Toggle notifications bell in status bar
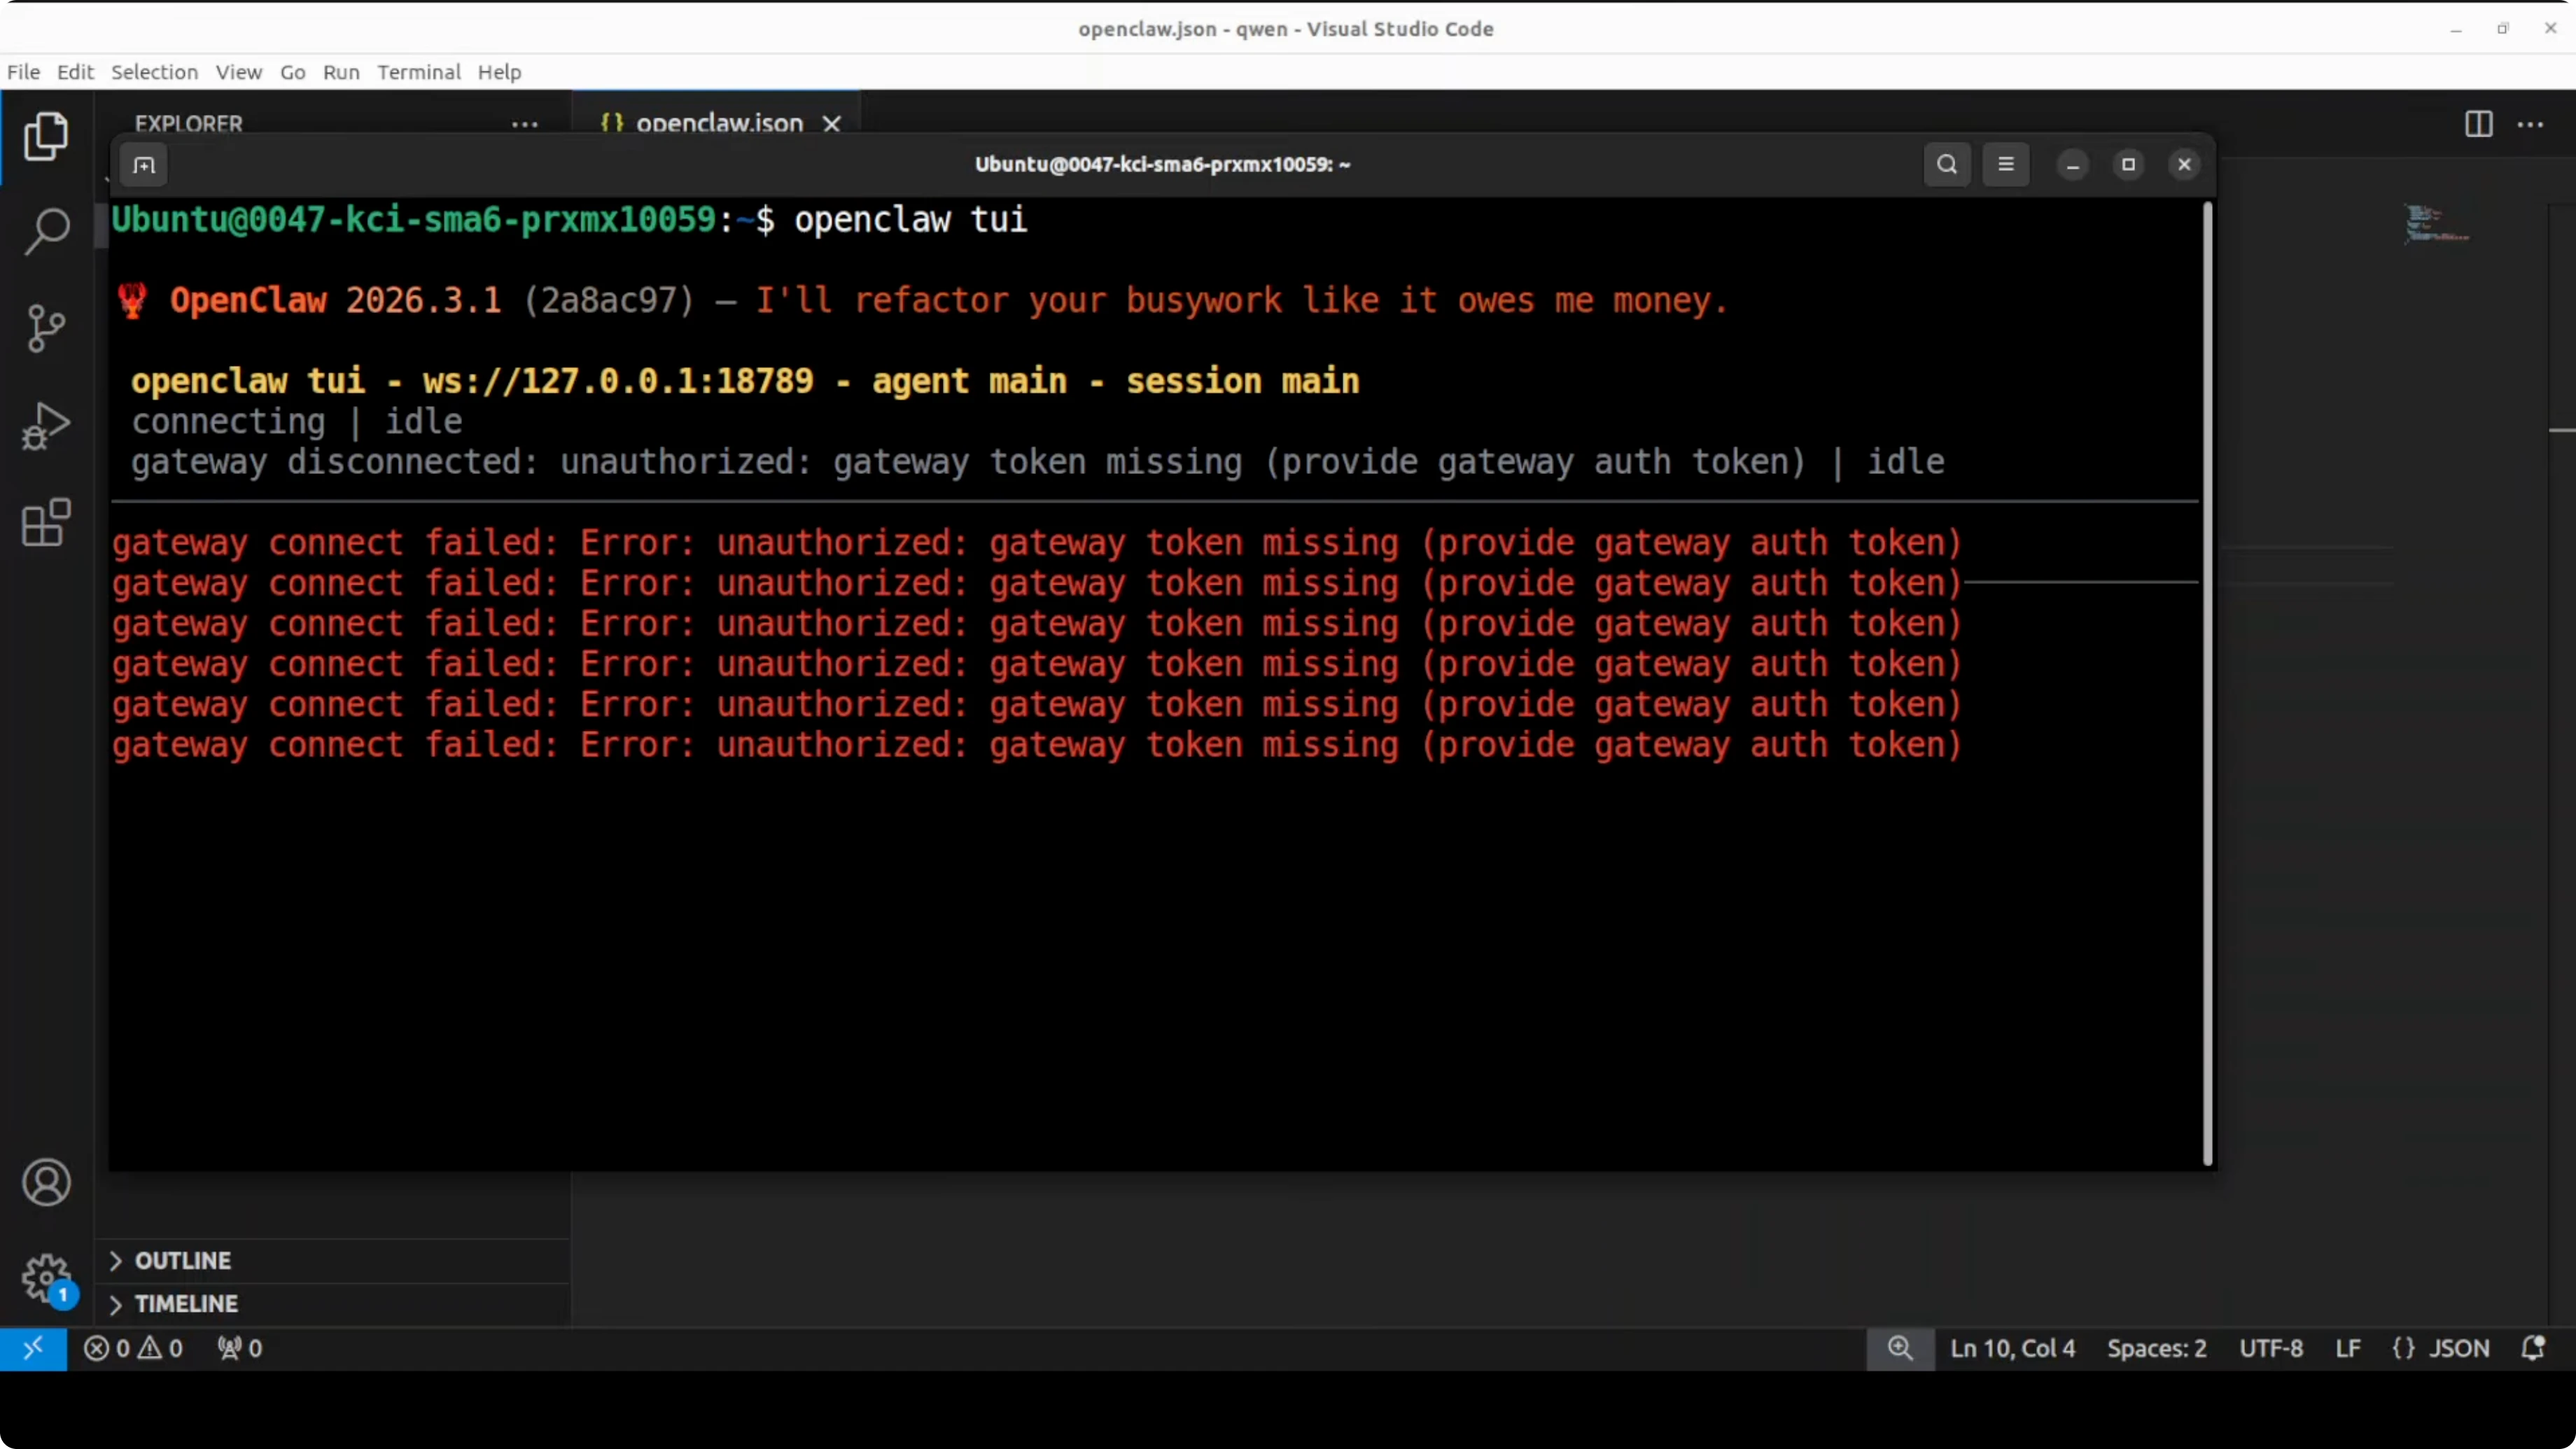 coord(2532,1348)
